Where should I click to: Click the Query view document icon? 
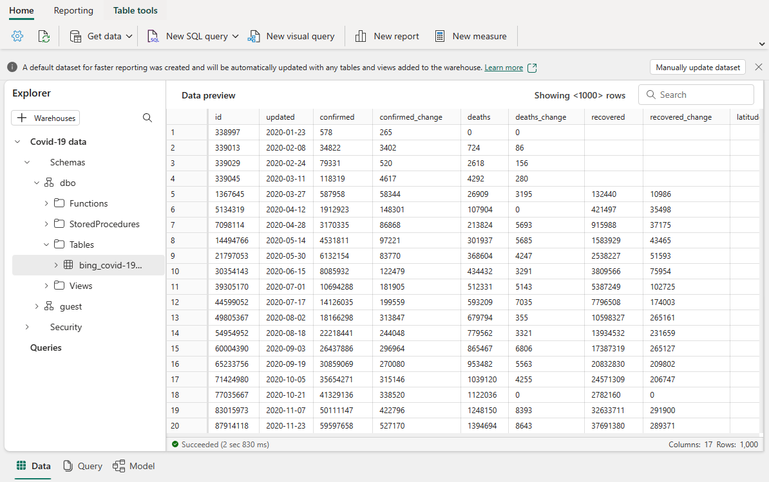(68, 466)
